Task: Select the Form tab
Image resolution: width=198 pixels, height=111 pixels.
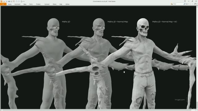Action: (x=31, y=4)
